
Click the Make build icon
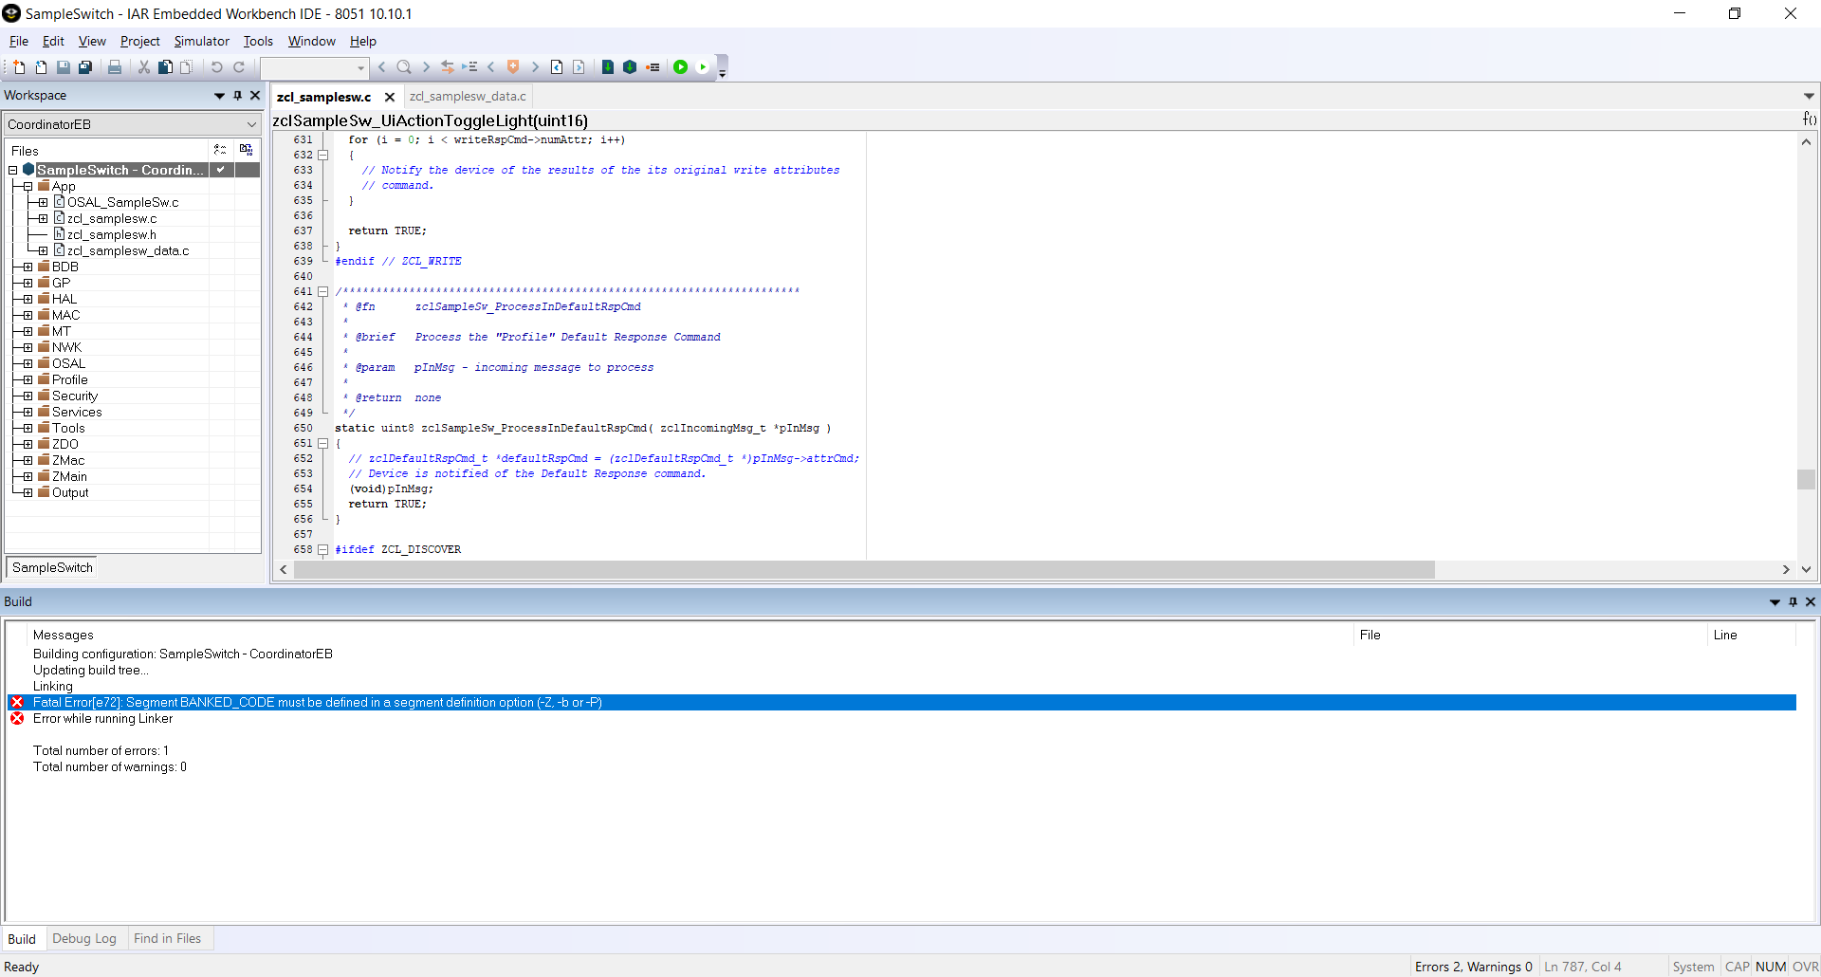click(630, 67)
